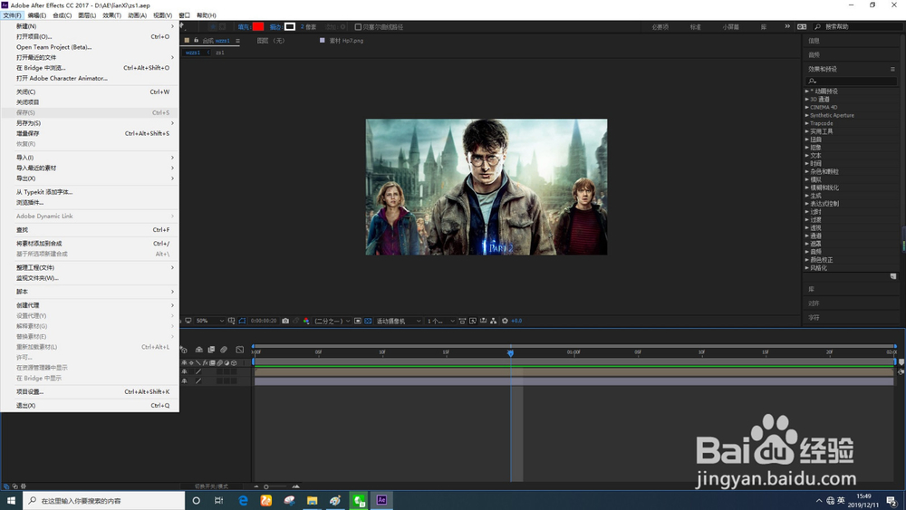Open the 50% magnification dropdown

click(210, 321)
